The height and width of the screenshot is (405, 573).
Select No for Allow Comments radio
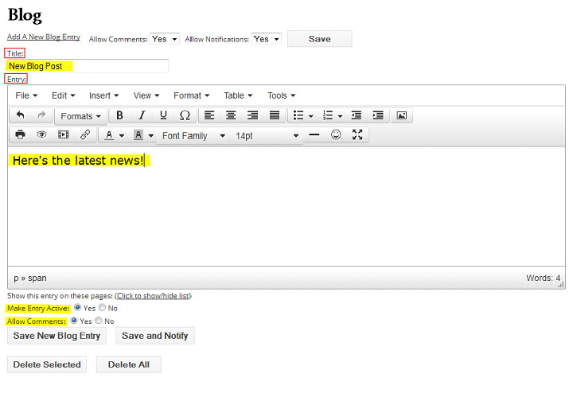coord(99,321)
